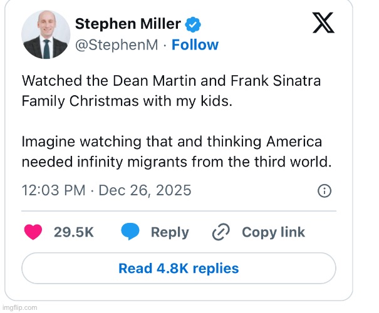
Task: Click the blue verified checkmark badge
Action: (x=195, y=25)
